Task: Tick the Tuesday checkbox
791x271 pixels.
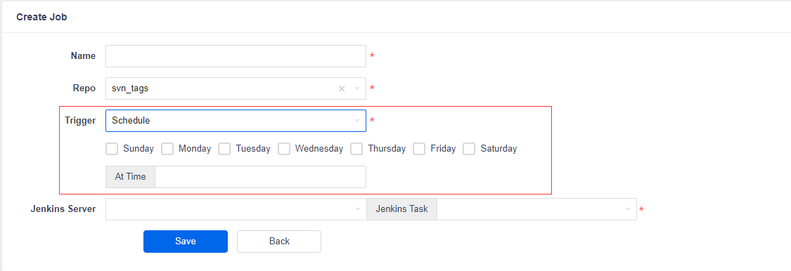Action: pyautogui.click(x=224, y=149)
